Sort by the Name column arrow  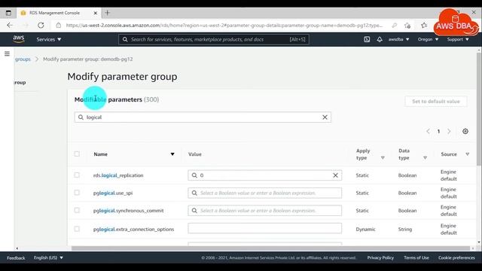coord(172,154)
